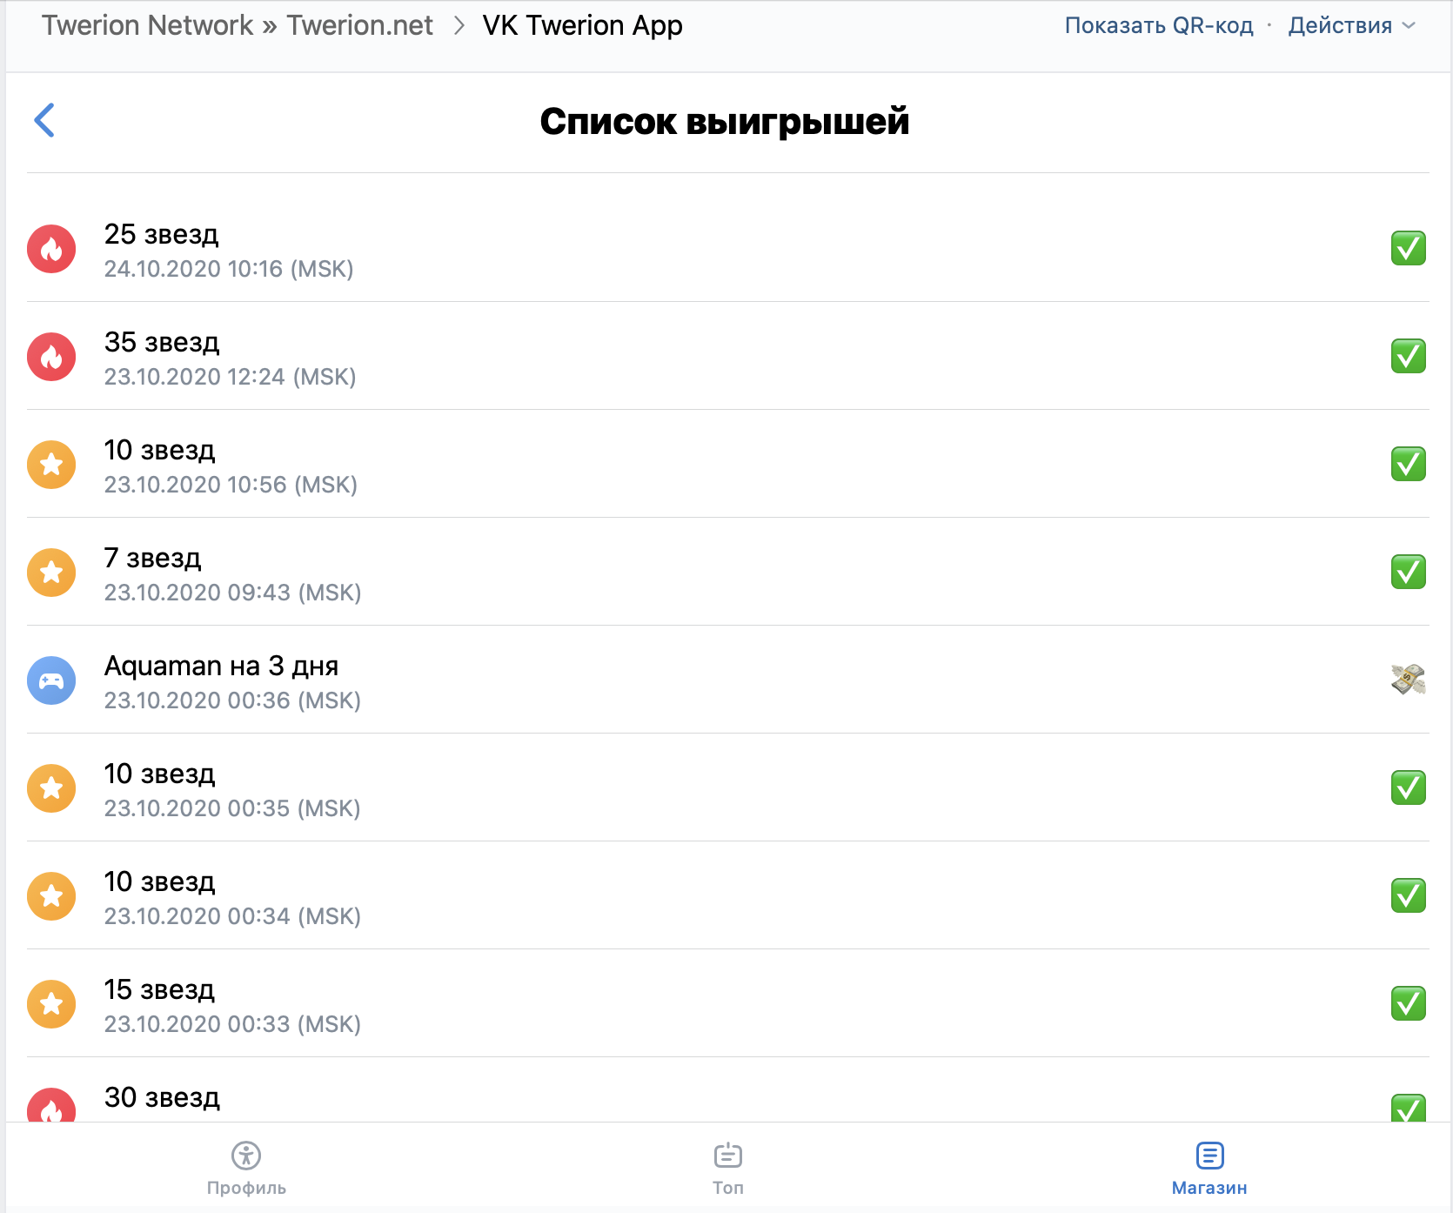1453x1213 pixels.
Task: Click the date 23.10.2020 00:34 (MSK)
Action: pos(232,916)
